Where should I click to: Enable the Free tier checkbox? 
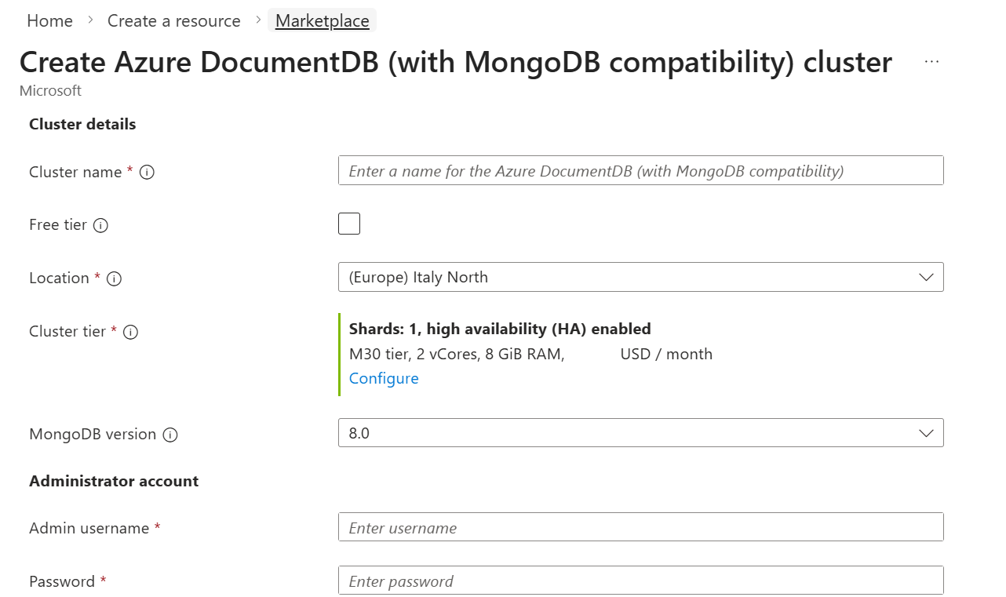point(349,224)
